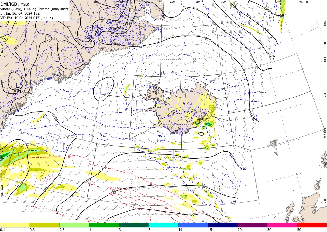
Task: Click the yellow 0.1 precipitation legend swatch
Action: (15, 225)
